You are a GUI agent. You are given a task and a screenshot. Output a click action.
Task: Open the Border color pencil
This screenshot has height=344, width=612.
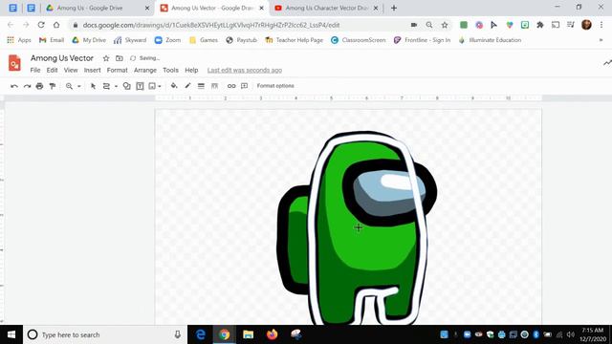[x=187, y=86]
